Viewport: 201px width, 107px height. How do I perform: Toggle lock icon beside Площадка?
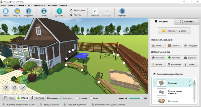click(155, 83)
